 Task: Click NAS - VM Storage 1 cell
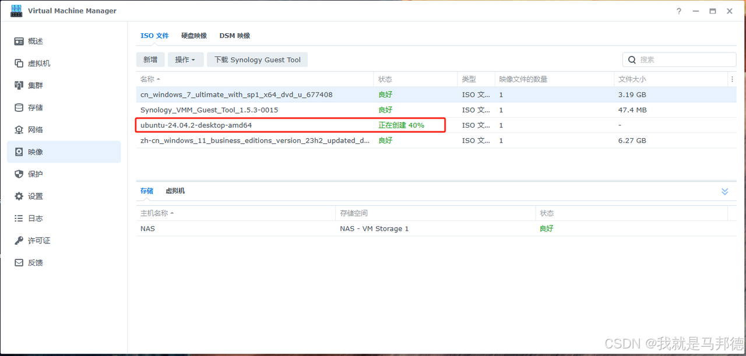374,228
